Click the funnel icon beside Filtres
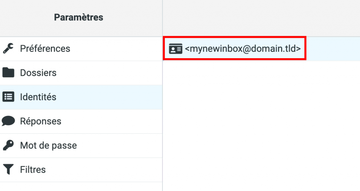 pos(8,170)
